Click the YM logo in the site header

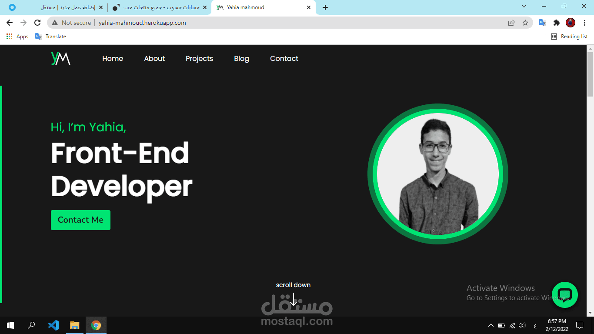pos(60,58)
